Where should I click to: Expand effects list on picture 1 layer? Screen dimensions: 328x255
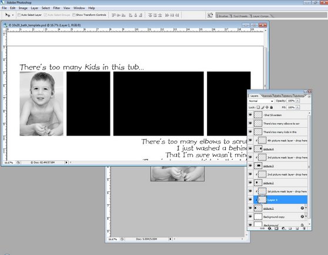[x=306, y=208]
